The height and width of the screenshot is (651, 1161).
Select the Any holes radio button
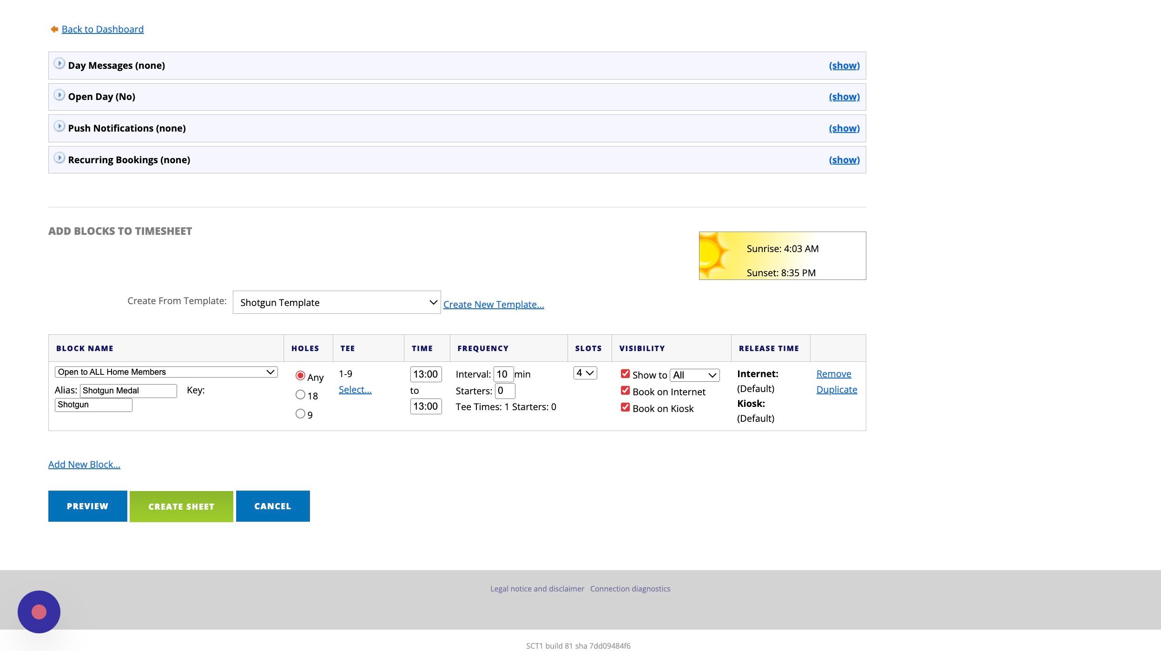[300, 376]
